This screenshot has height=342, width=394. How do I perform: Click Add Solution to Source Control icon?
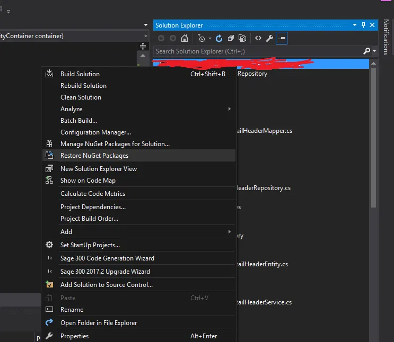(x=49, y=284)
